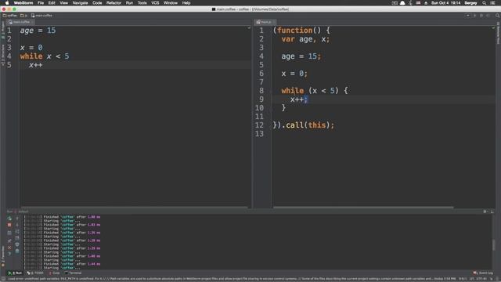The width and height of the screenshot is (501, 282).
Task: Open the macOS Spotlight search icon
Action: (x=485, y=3)
